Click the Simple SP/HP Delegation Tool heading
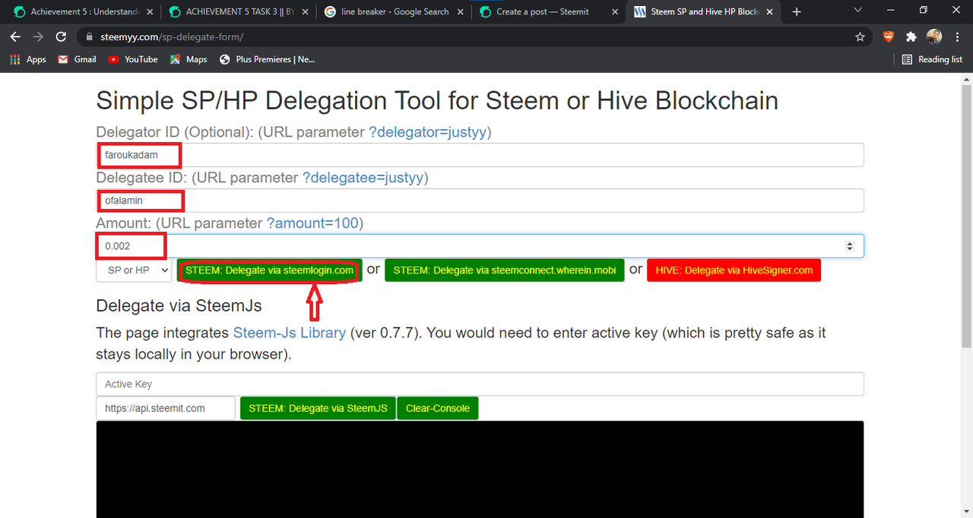 437,101
